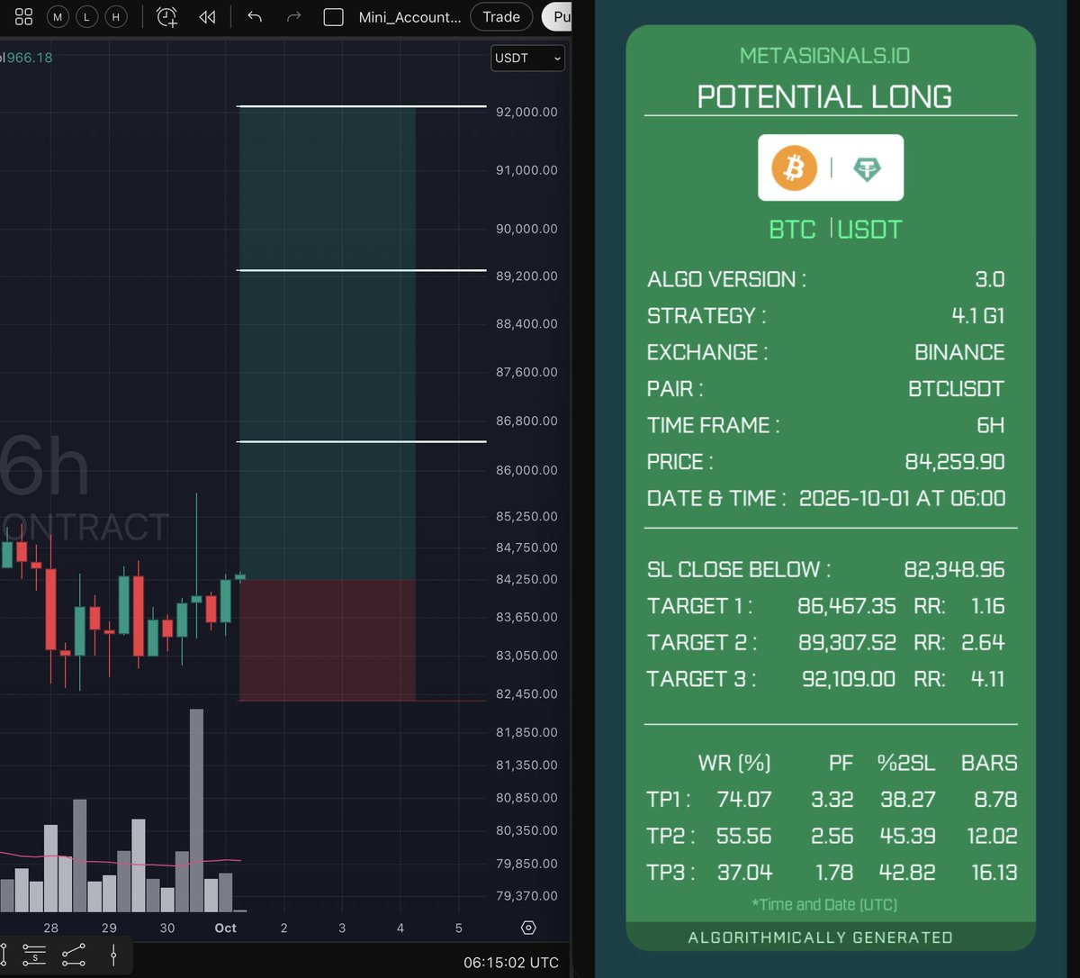The image size is (1080, 978).
Task: Click the 966.18 volume value in legend
Action: (x=30, y=58)
